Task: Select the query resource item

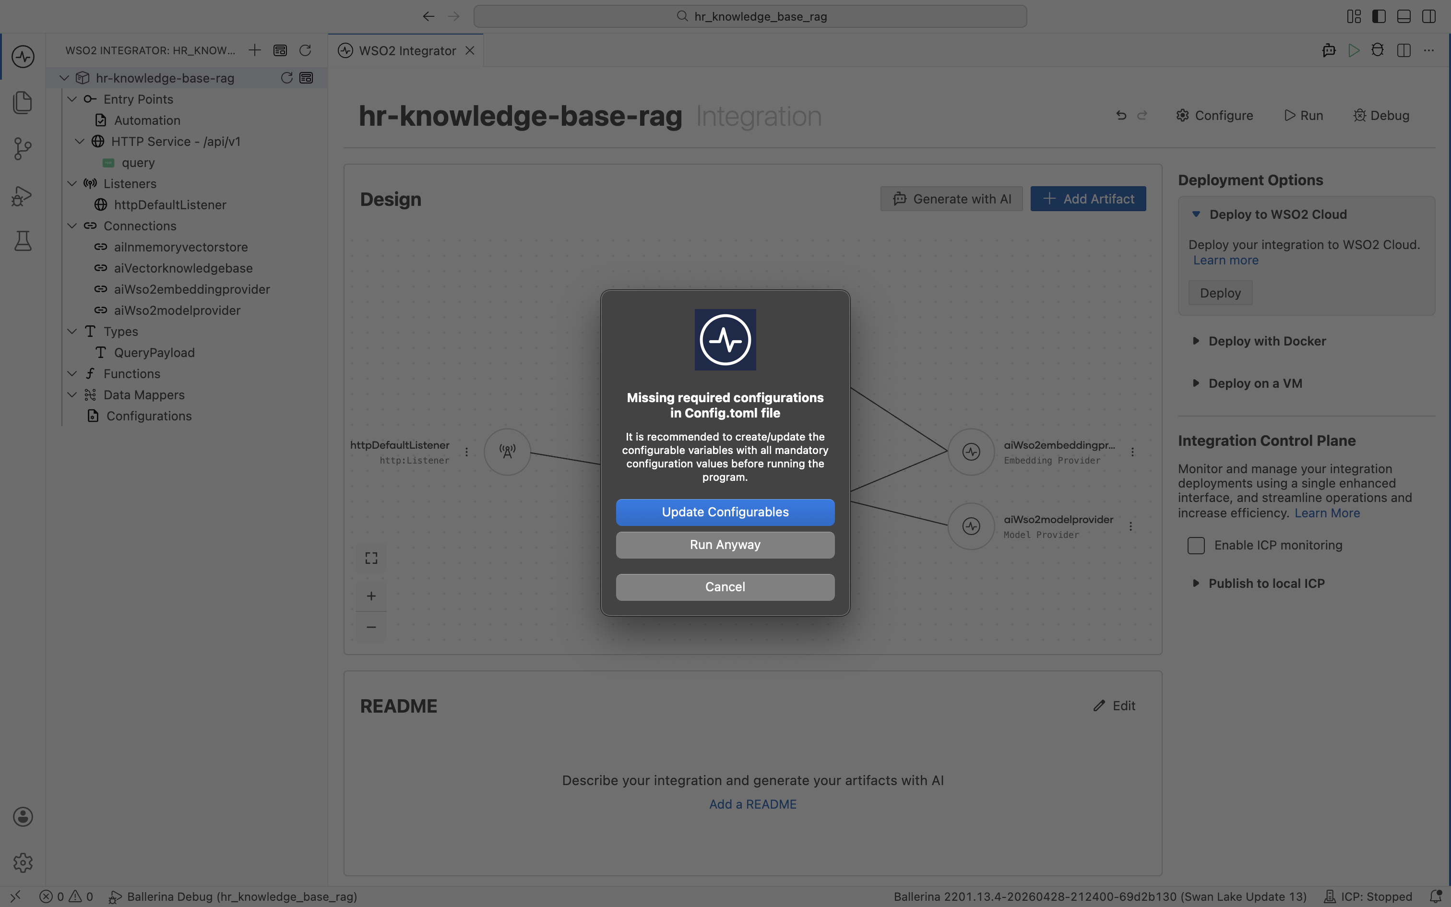Action: click(x=138, y=163)
